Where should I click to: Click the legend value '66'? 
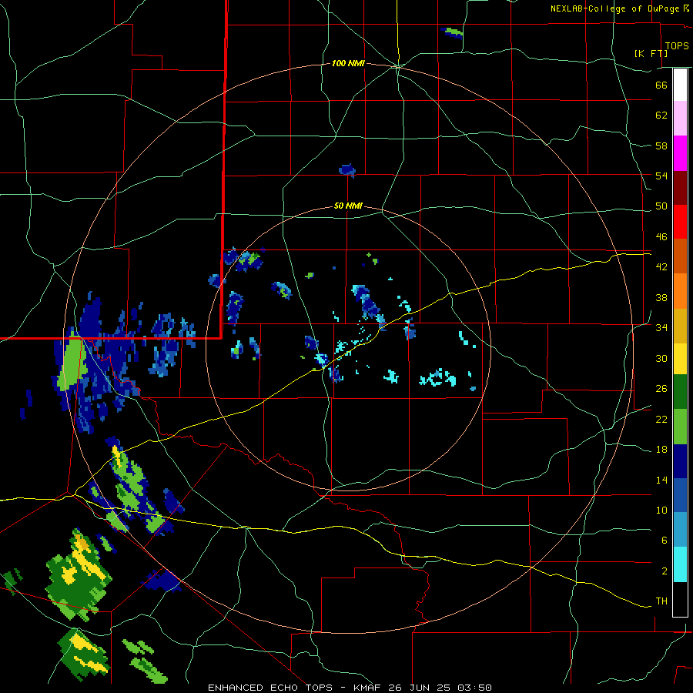click(661, 85)
